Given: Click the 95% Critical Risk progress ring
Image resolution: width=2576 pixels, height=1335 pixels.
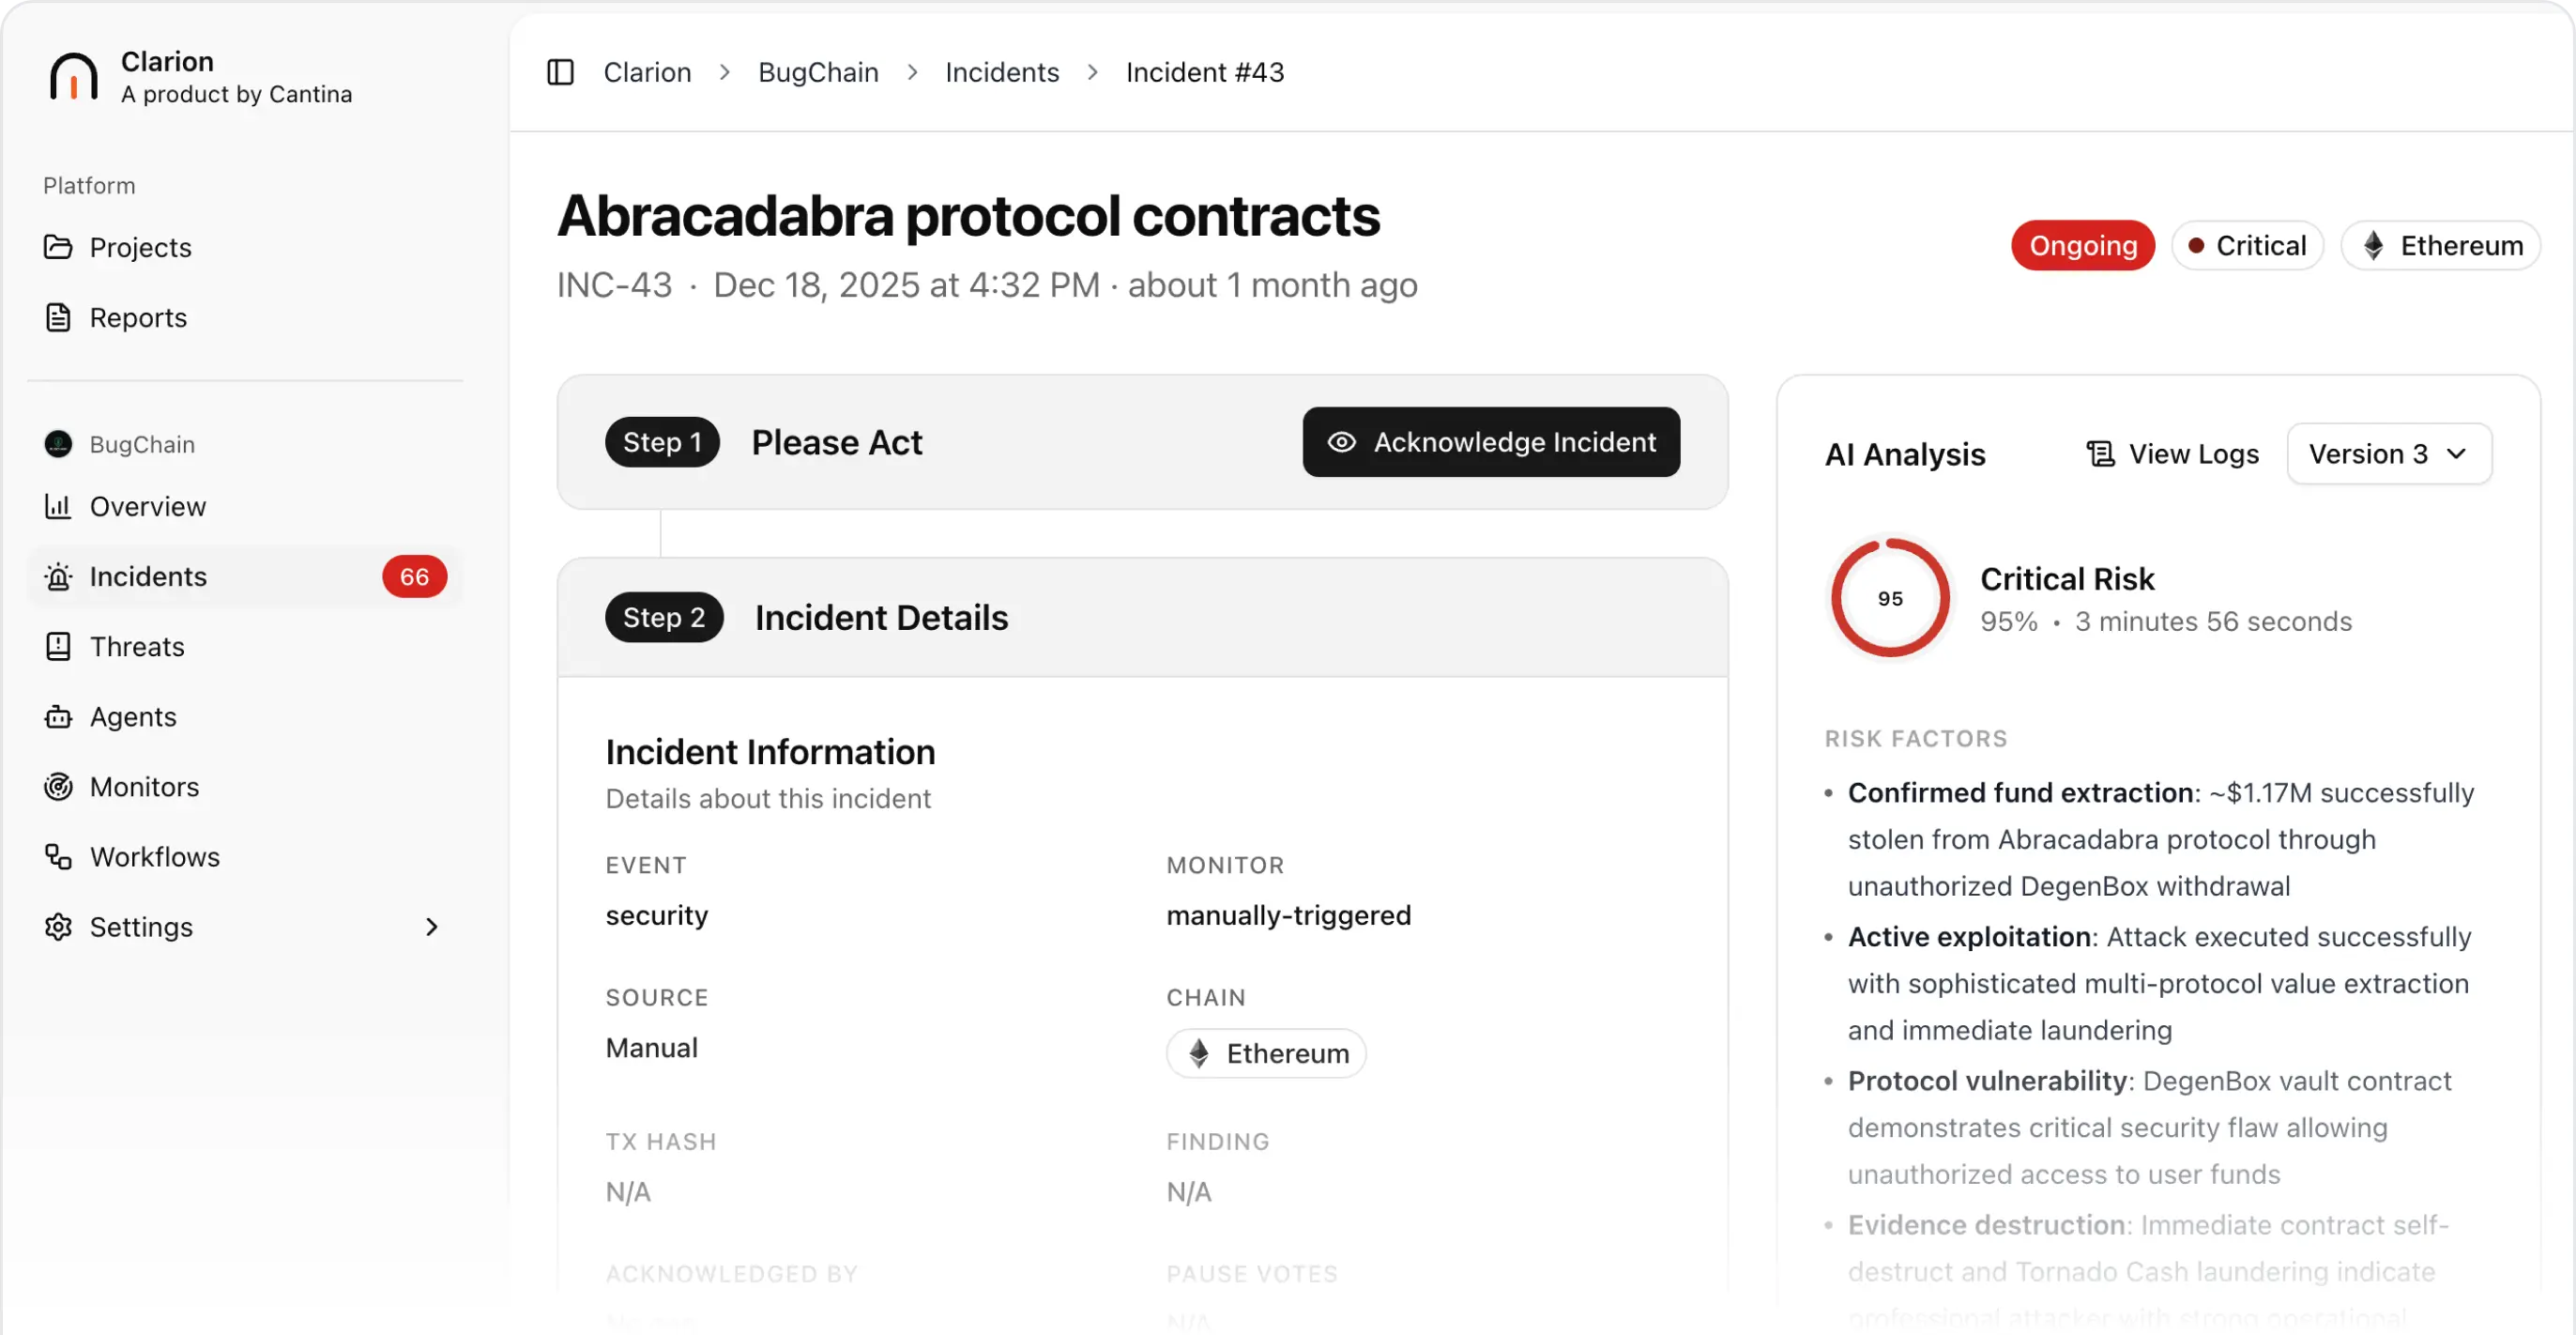Looking at the screenshot, I should point(1888,597).
